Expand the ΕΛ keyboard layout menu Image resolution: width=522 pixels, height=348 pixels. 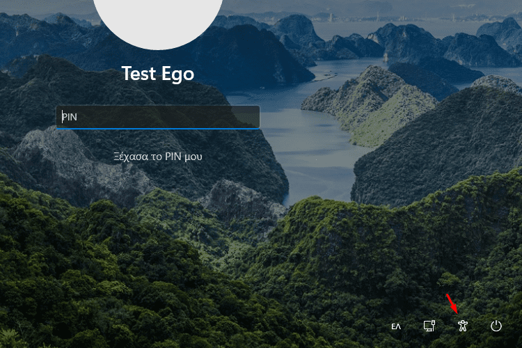[396, 326]
